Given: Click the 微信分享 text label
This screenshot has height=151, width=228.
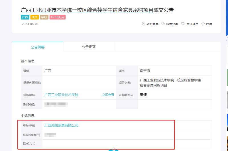Looking at the screenshot, I should point(172,24).
